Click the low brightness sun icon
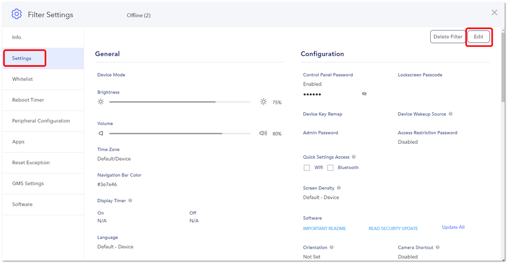This screenshot has height=263, width=507. click(101, 102)
